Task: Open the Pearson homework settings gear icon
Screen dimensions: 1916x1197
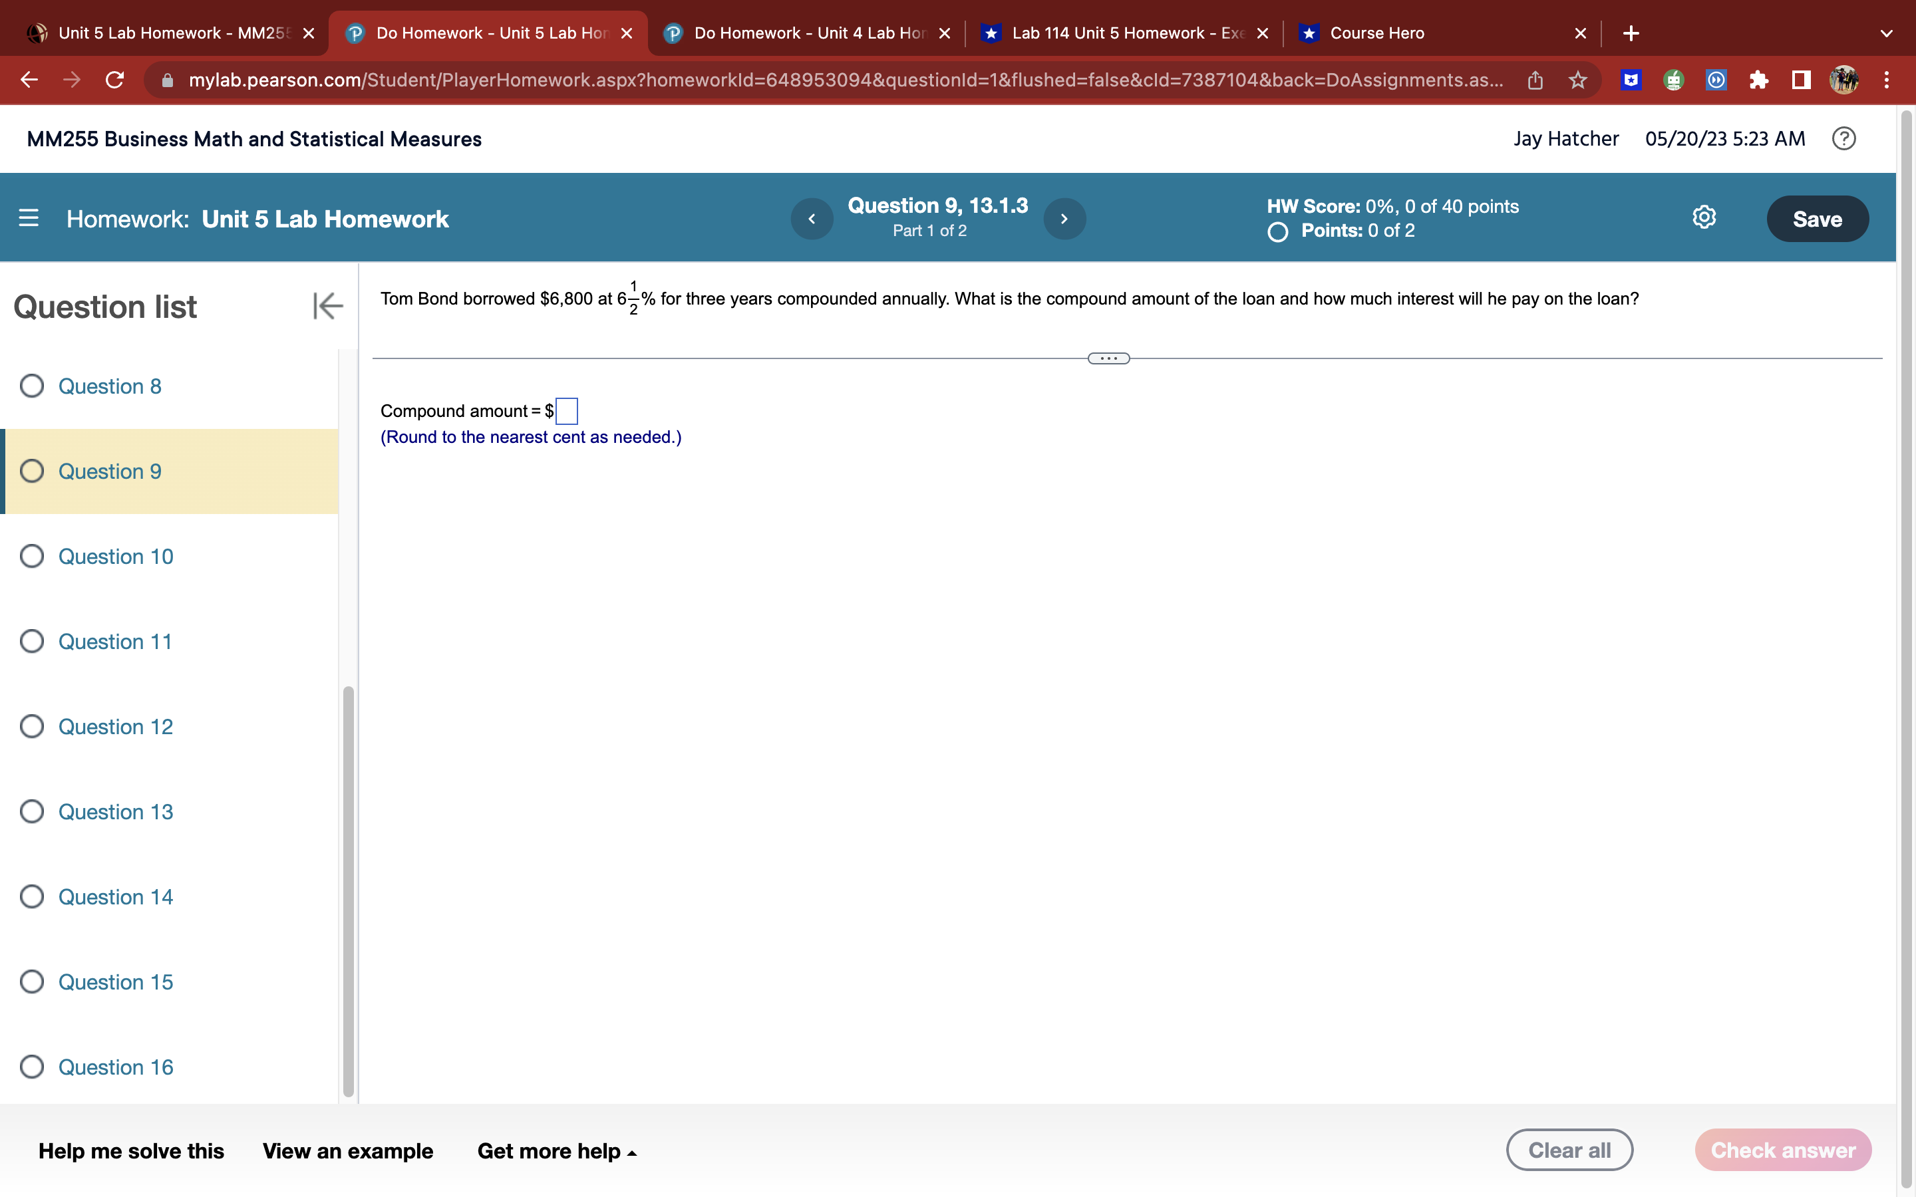Action: click(1704, 217)
